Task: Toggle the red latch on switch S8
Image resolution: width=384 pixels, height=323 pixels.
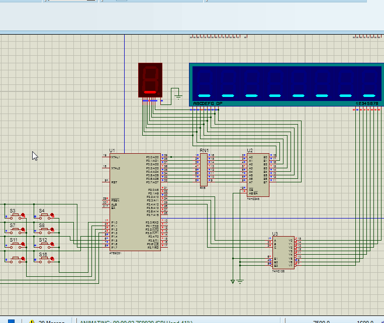Action: point(52,230)
